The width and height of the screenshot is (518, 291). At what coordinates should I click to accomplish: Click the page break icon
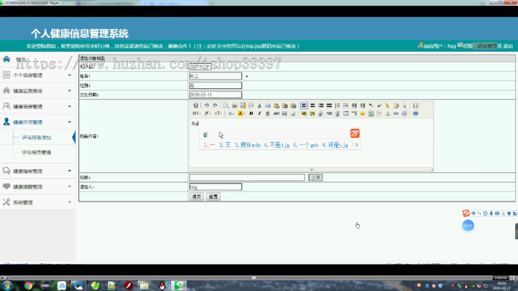[x=379, y=113]
